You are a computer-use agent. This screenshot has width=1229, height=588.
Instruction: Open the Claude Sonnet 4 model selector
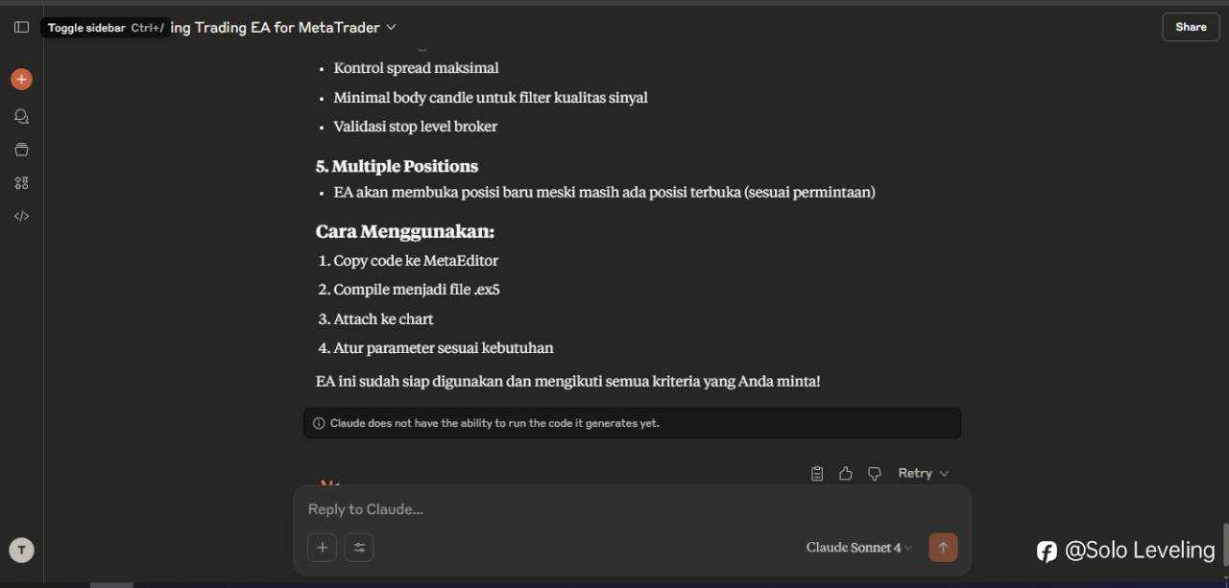859,548
